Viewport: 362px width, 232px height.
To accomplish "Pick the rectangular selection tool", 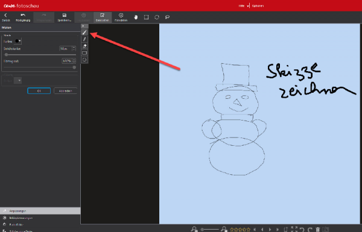I will tap(146, 17).
